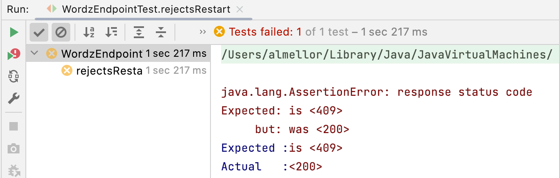Sort tests alphabetically icon
The width and height of the screenshot is (559, 178).
point(89,32)
